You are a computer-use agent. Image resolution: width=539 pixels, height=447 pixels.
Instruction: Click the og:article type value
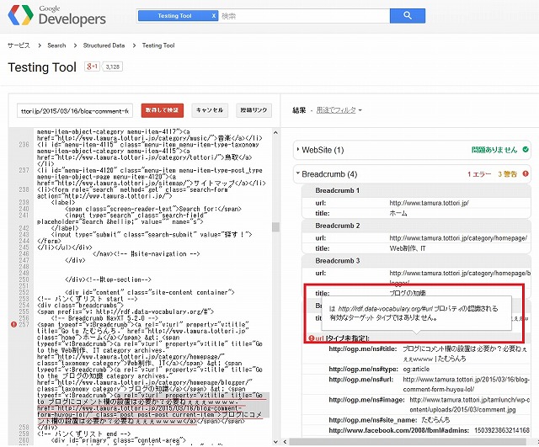click(x=416, y=369)
